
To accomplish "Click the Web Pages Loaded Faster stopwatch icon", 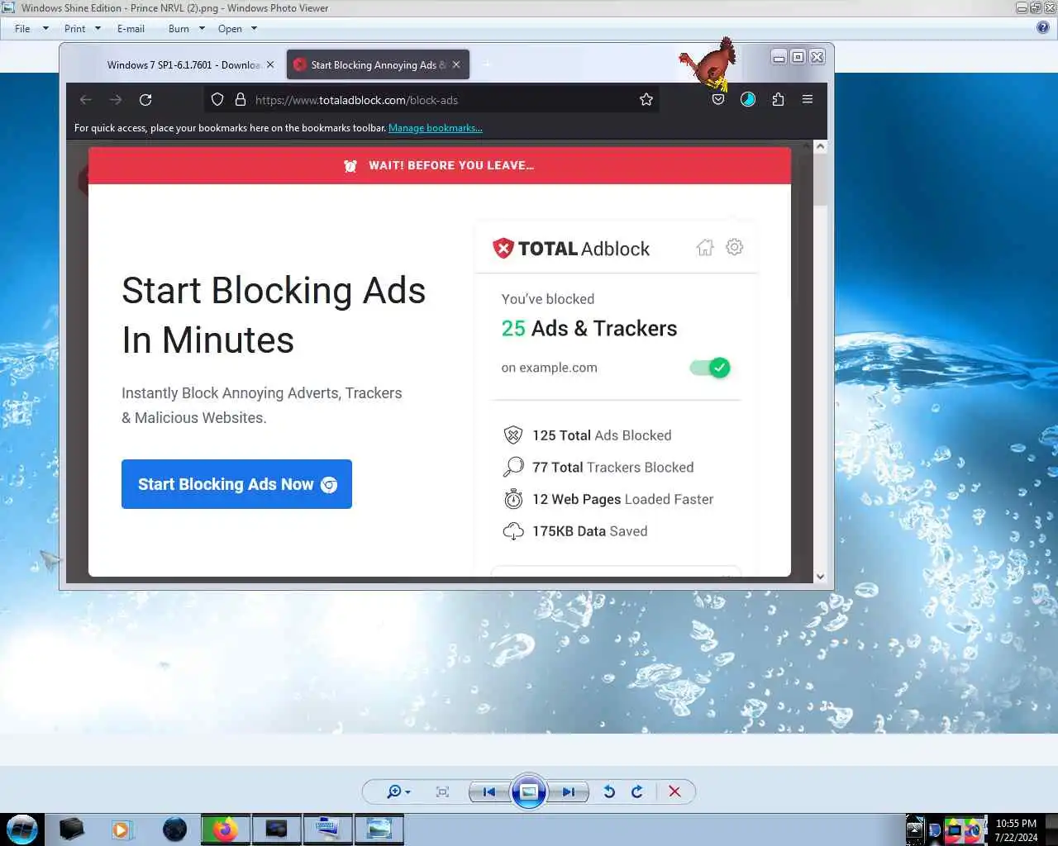I will (513, 499).
